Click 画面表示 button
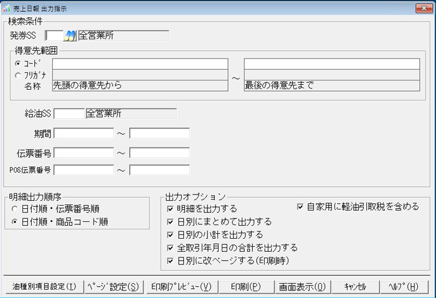This screenshot has width=436, height=298. coord(302,287)
